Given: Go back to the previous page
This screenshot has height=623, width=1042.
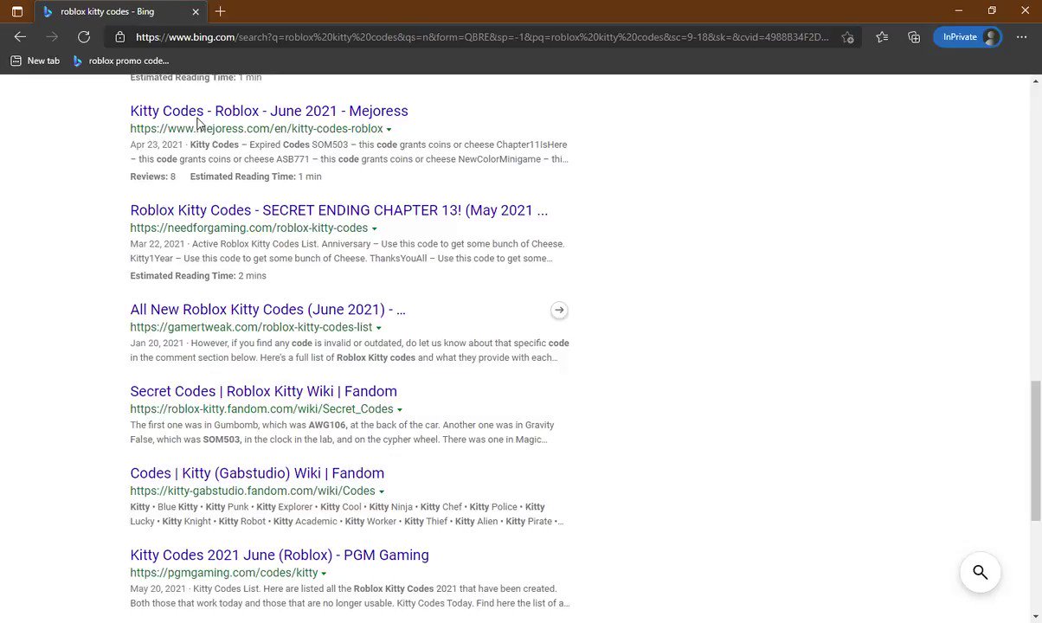Looking at the screenshot, I should 20,37.
